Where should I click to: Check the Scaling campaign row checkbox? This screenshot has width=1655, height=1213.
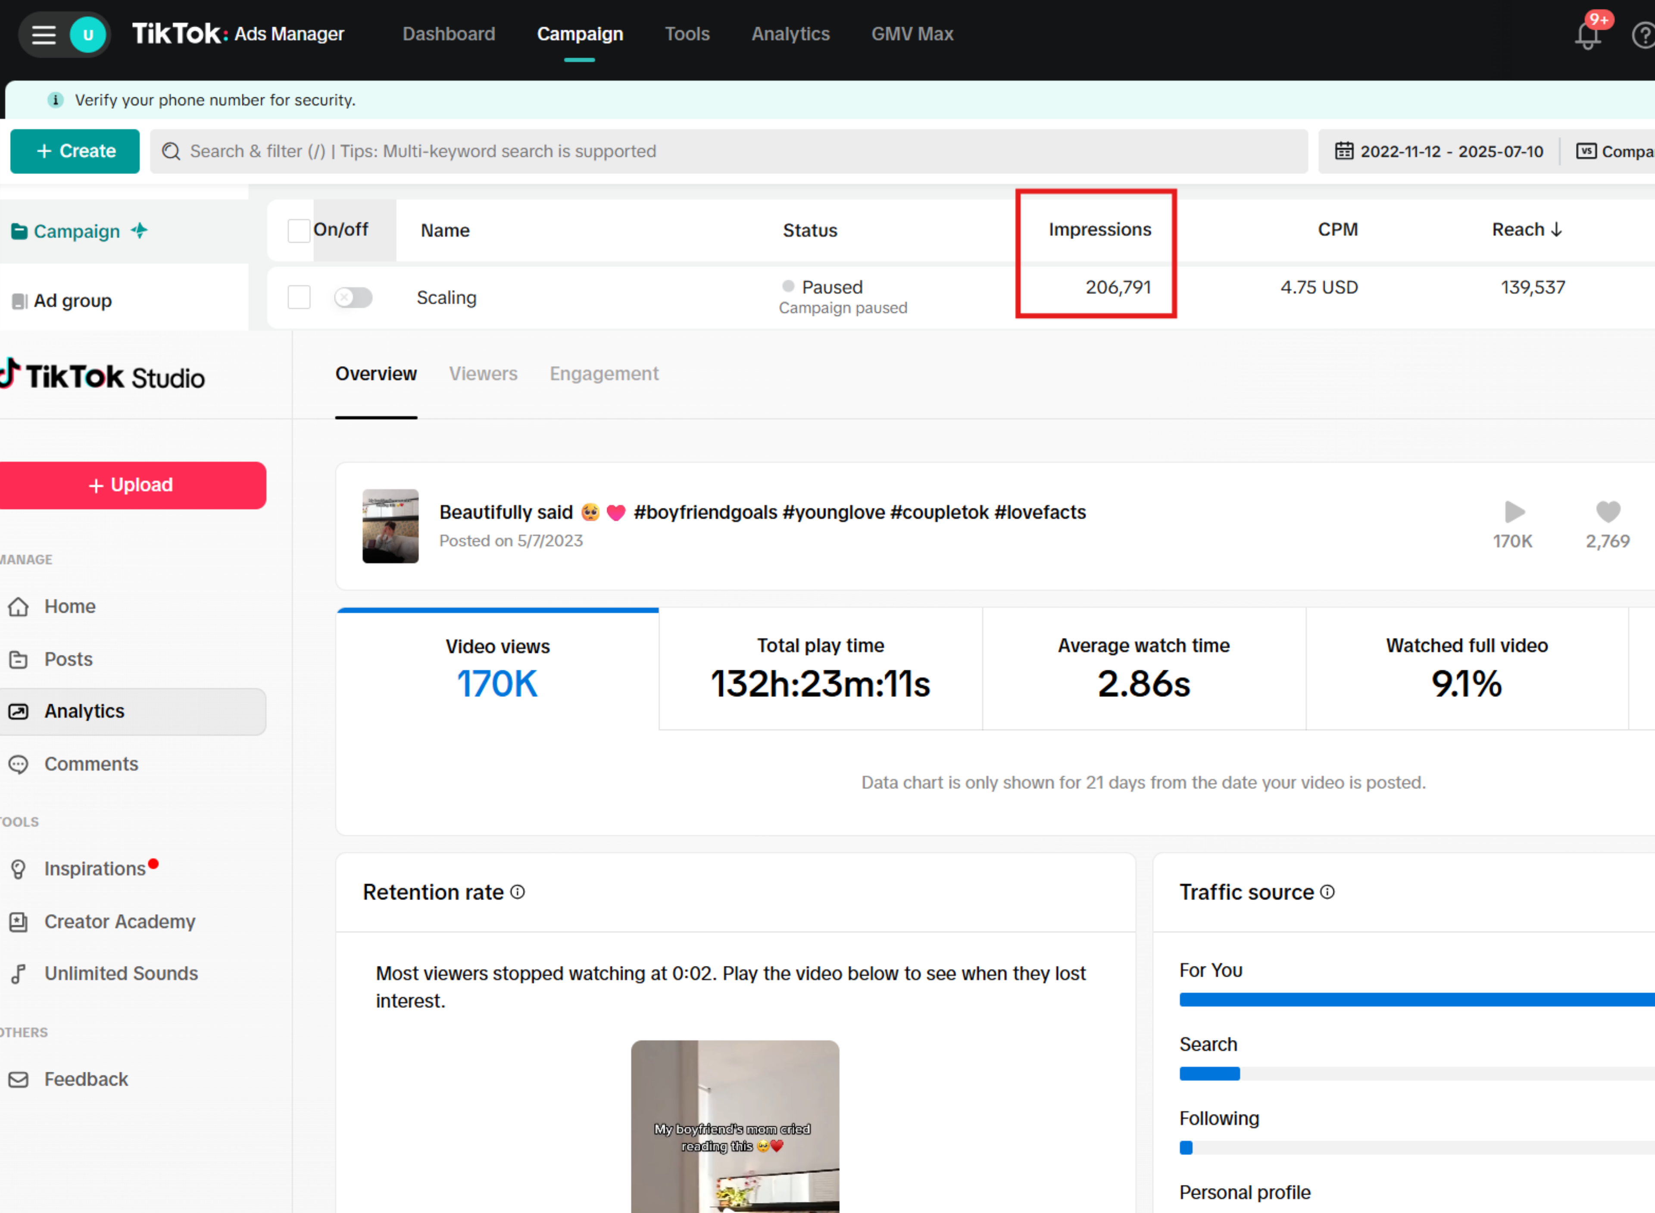[299, 297]
